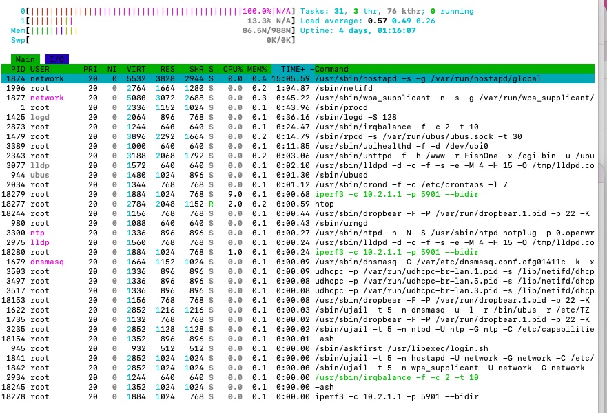Select the /sbin/urngd process row
The height and width of the screenshot is (413, 607).
click(x=298, y=223)
